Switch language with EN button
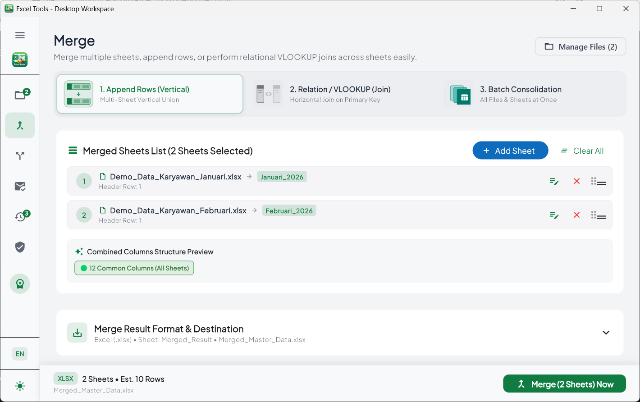The image size is (640, 402). pos(20,354)
